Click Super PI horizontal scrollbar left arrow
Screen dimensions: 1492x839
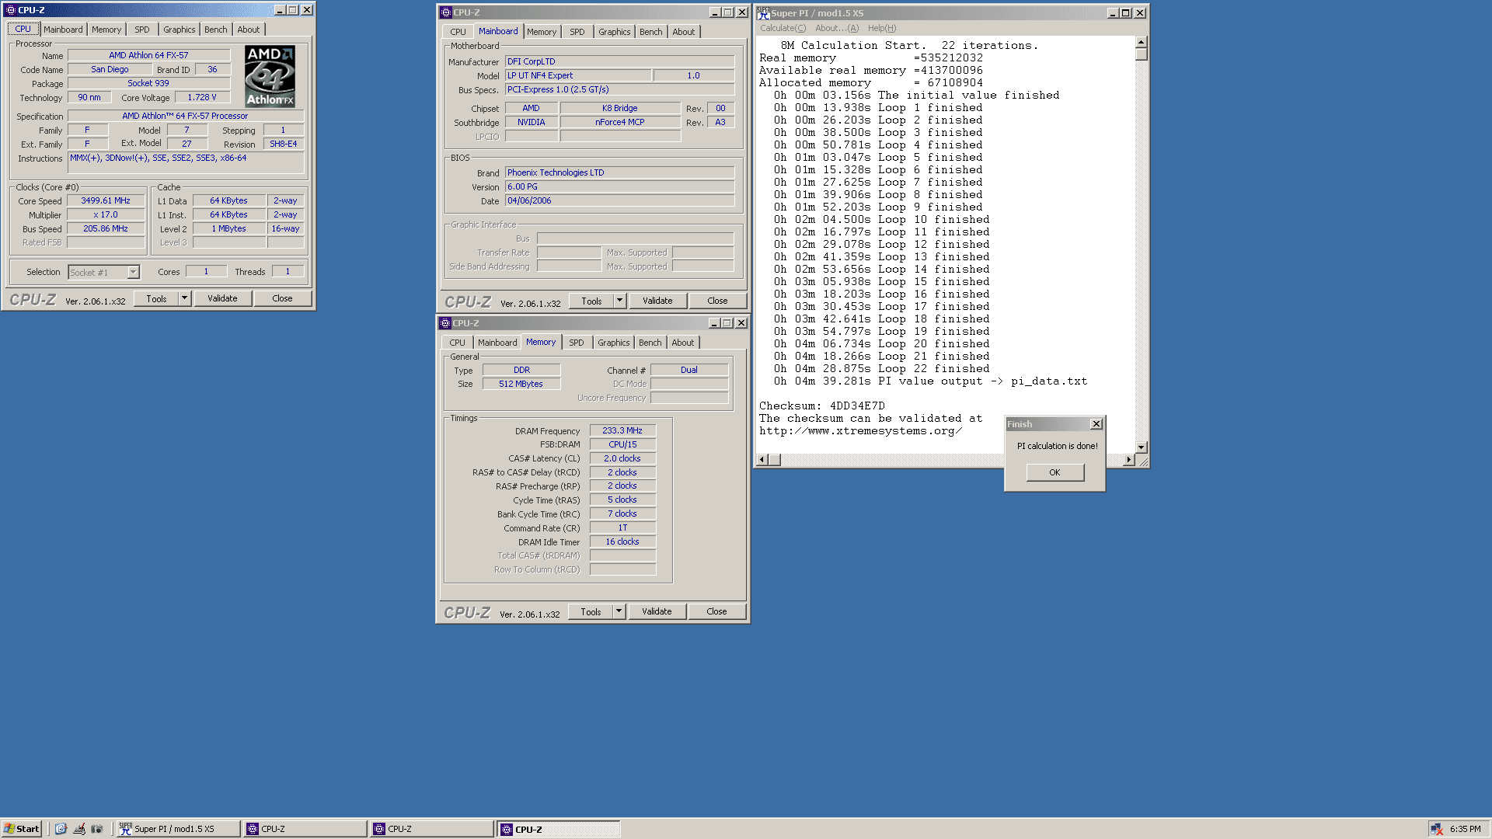(762, 460)
